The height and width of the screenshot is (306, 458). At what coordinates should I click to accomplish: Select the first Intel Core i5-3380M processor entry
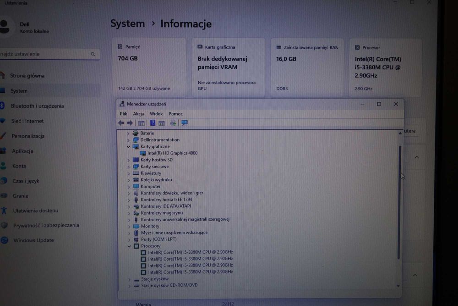pos(190,252)
